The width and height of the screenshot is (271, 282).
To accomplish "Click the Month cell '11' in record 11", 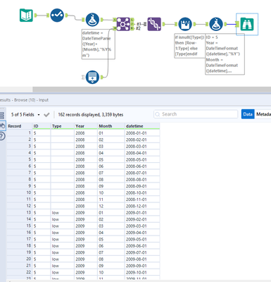I will point(111,200).
